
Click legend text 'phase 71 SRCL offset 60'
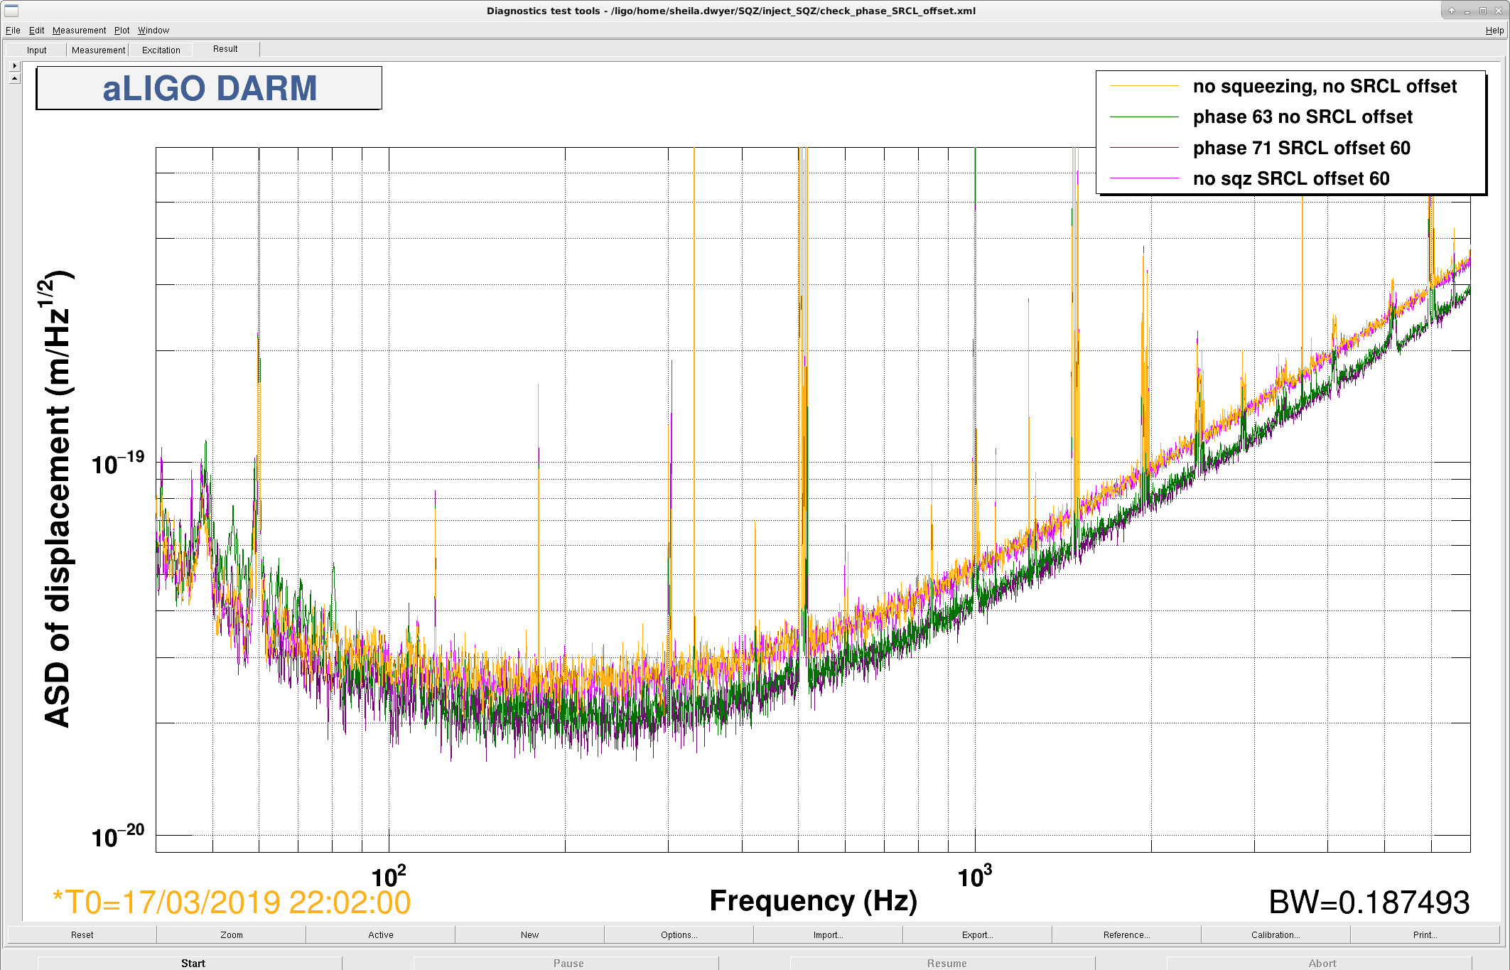pos(1302,148)
